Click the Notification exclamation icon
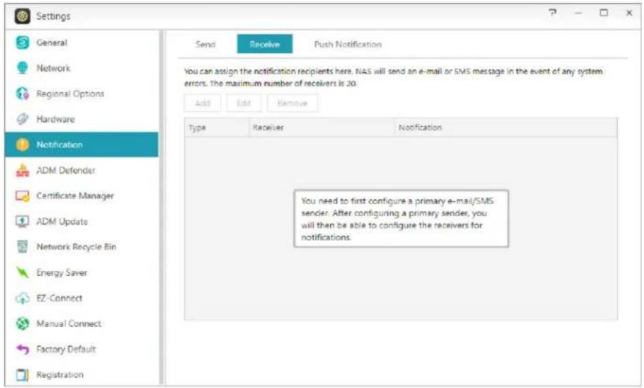The width and height of the screenshot is (644, 388). [22, 144]
